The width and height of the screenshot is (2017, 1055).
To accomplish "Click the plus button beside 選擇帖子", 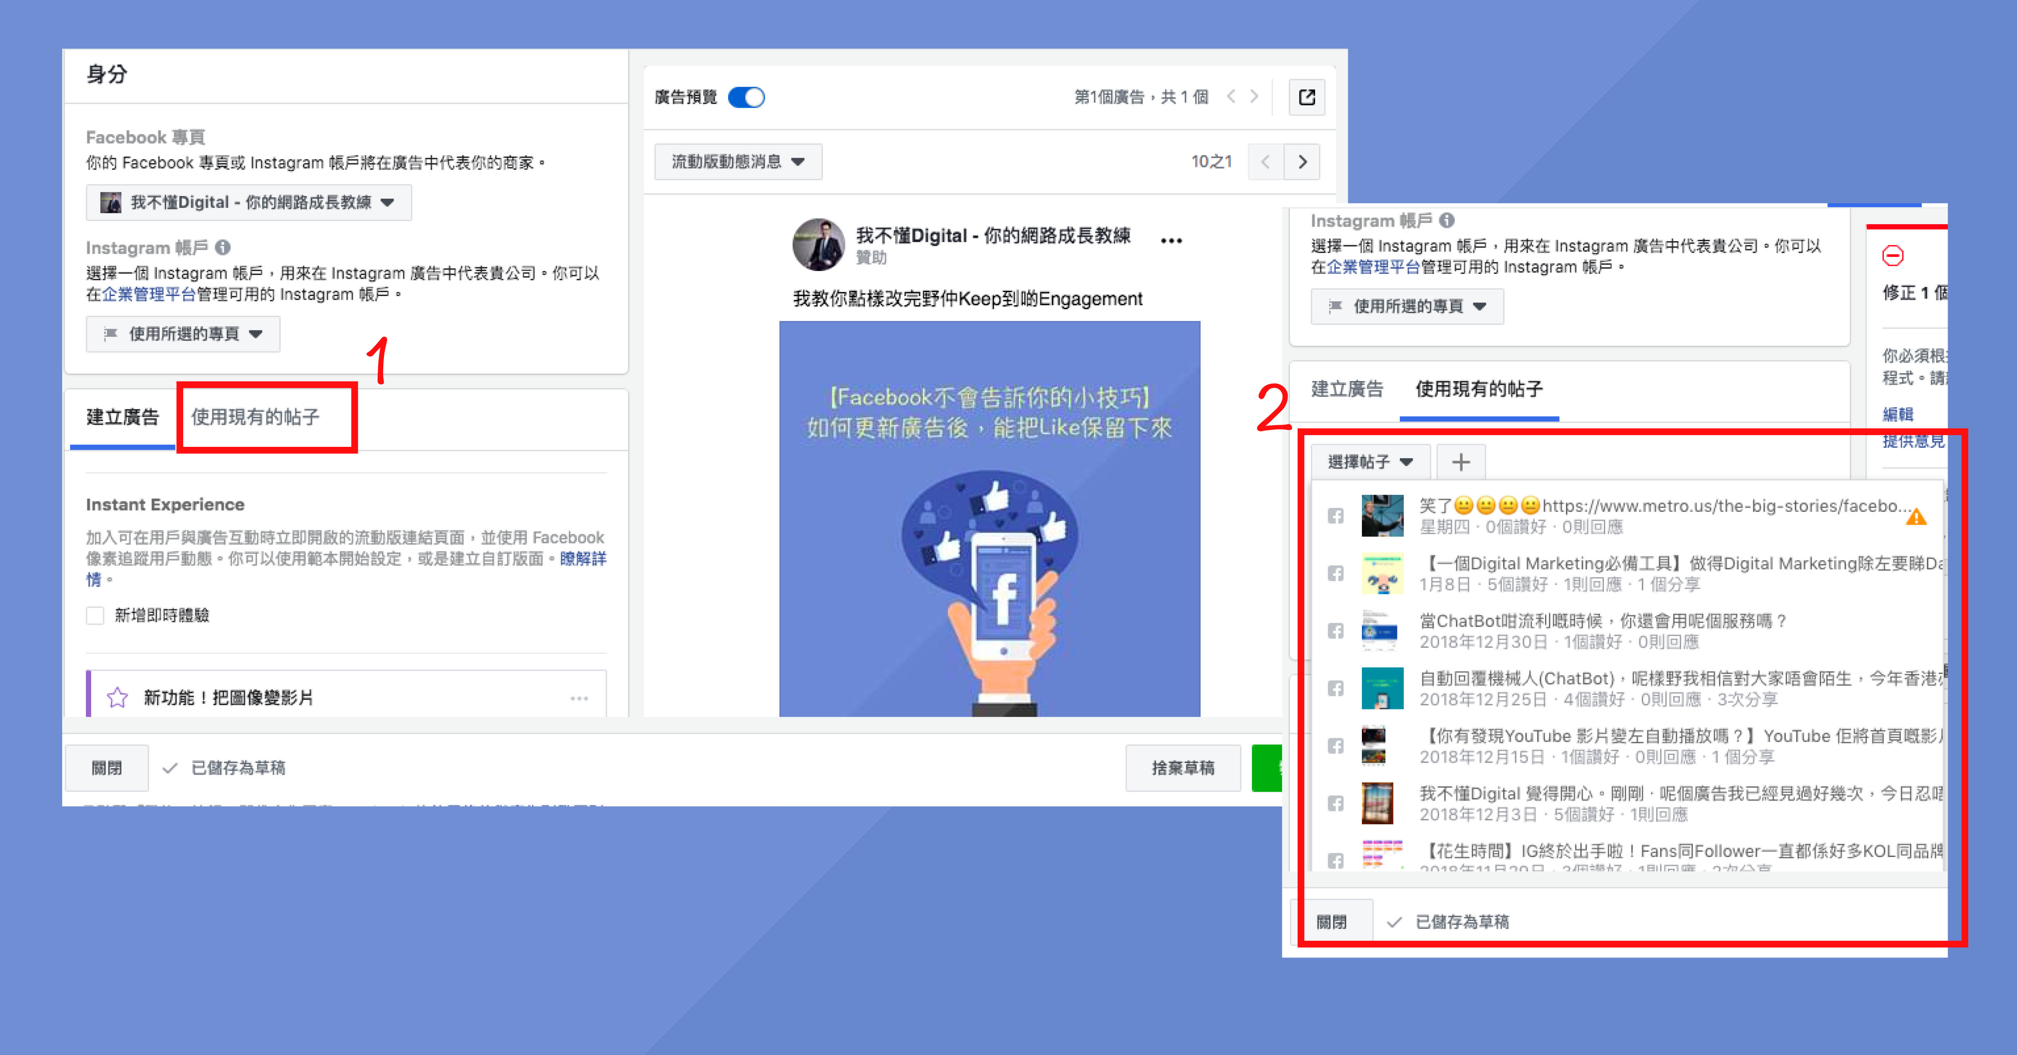I will (x=1461, y=462).
